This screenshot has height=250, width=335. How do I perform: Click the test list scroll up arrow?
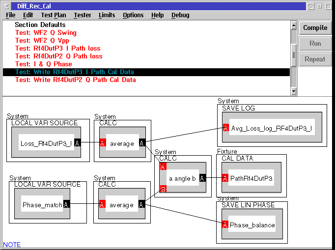(x=294, y=26)
